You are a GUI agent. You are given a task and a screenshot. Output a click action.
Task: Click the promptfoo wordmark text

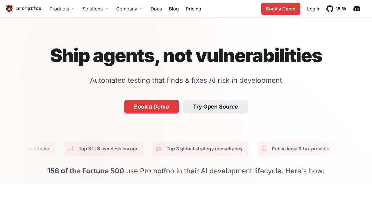click(x=29, y=9)
